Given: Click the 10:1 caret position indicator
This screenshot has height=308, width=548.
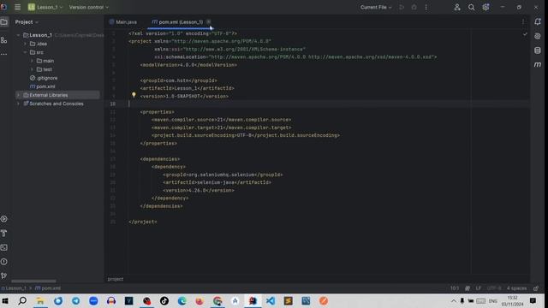Looking at the screenshot, I should point(455,288).
